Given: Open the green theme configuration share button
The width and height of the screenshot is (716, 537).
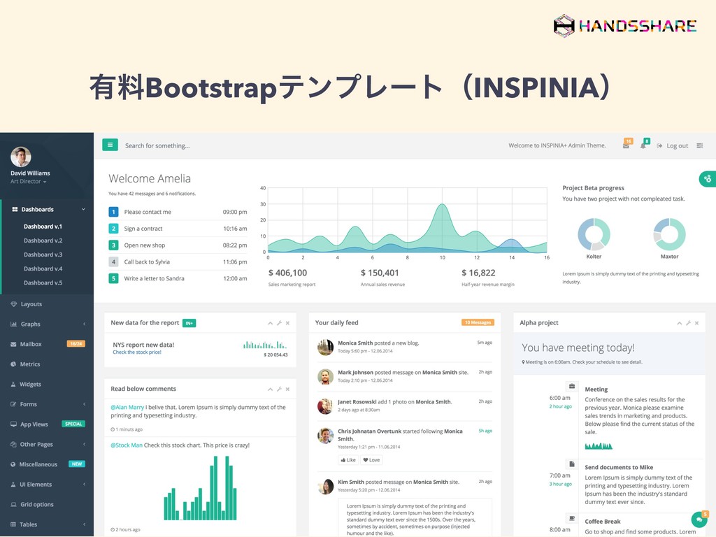Looking at the screenshot, I should [708, 178].
